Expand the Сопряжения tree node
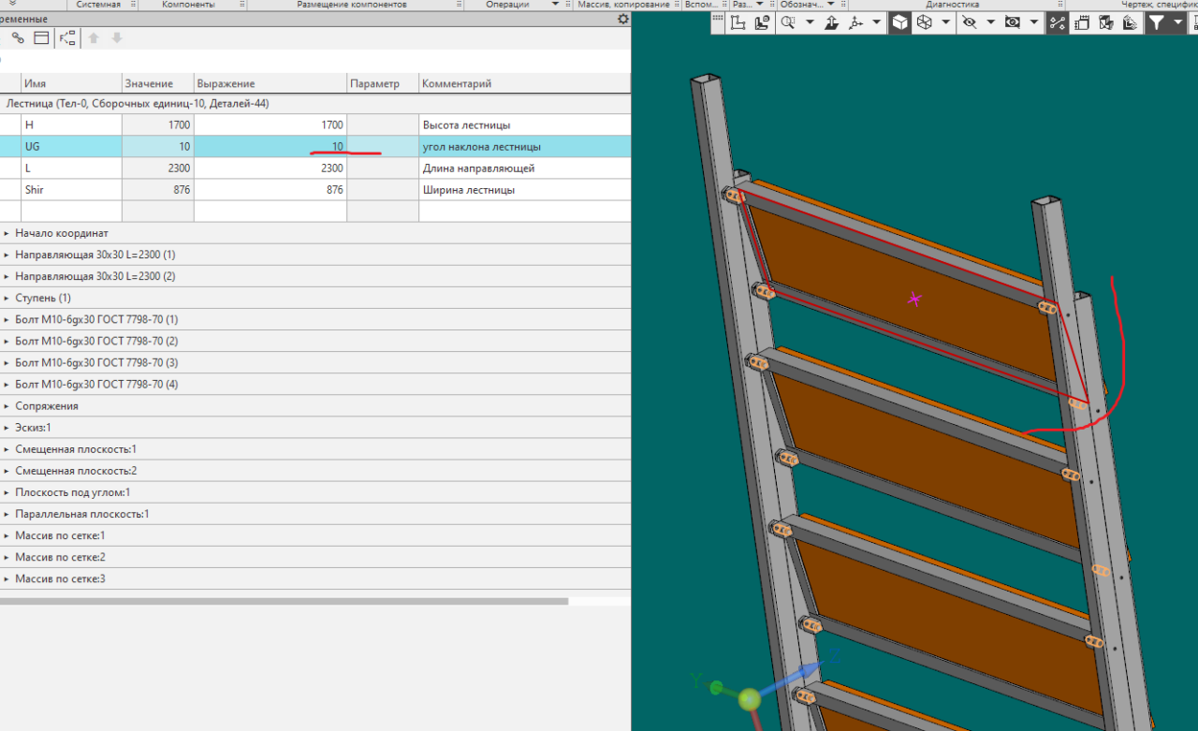Screen dimensions: 1198x731 pos(7,406)
